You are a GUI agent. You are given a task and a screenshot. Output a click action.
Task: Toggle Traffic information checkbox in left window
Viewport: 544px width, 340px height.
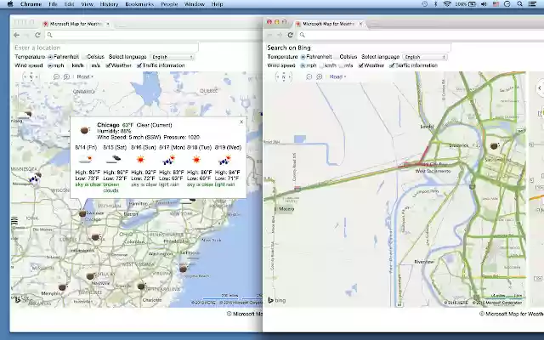click(x=139, y=65)
